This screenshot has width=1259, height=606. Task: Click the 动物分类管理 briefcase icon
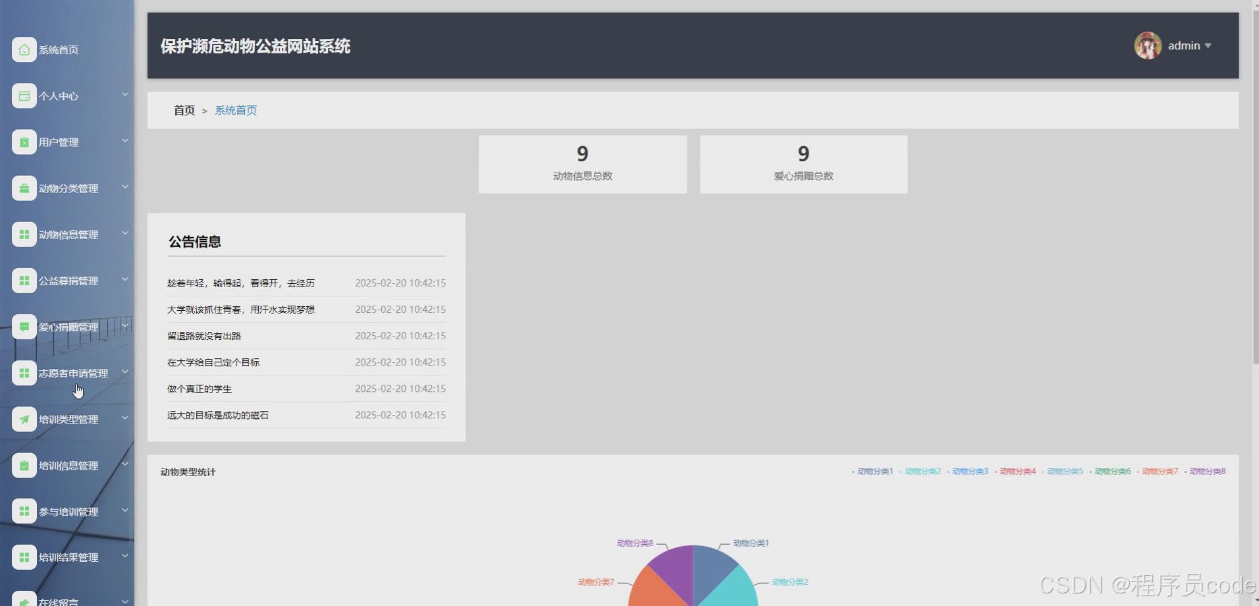[24, 188]
